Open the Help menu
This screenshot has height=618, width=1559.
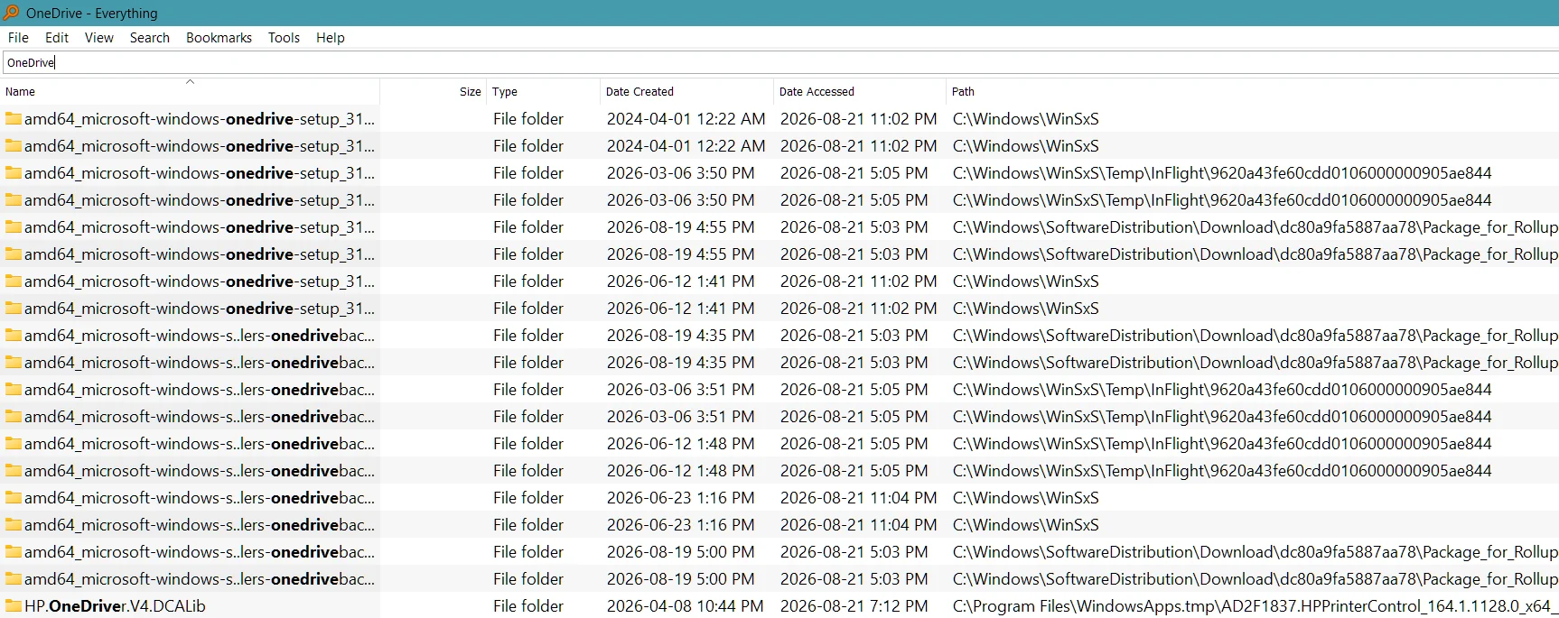331,38
